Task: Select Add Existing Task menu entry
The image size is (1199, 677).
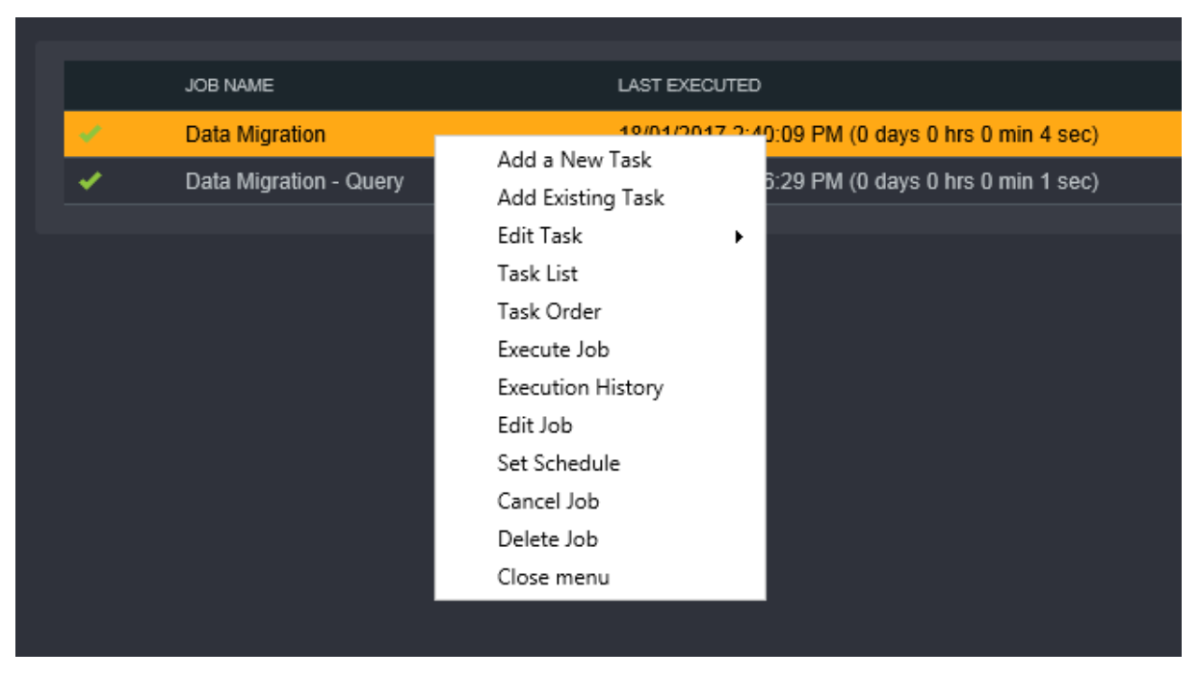Action: tap(581, 197)
